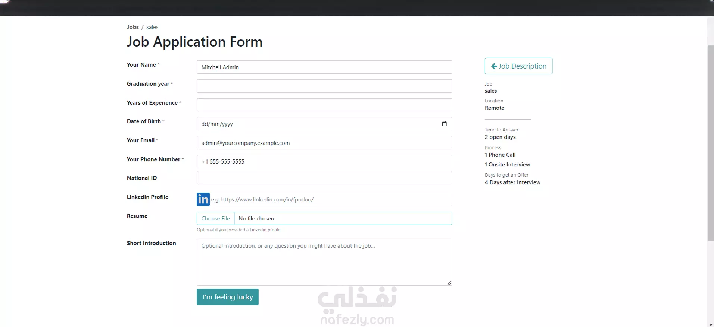The height and width of the screenshot is (327, 714).
Task: Go to Jobs breadcrumb link
Action: (x=132, y=27)
